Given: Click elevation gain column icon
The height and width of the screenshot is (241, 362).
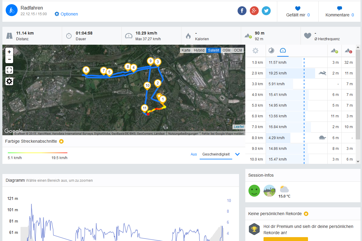Looking at the screenshot, I should click(x=335, y=51).
